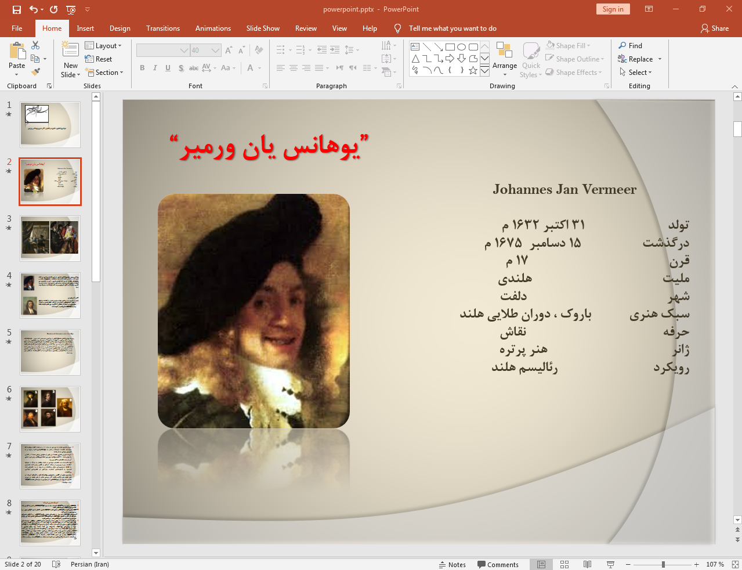Click the Find magnifier button
Image resolution: width=742 pixels, height=570 pixels.
coord(630,45)
